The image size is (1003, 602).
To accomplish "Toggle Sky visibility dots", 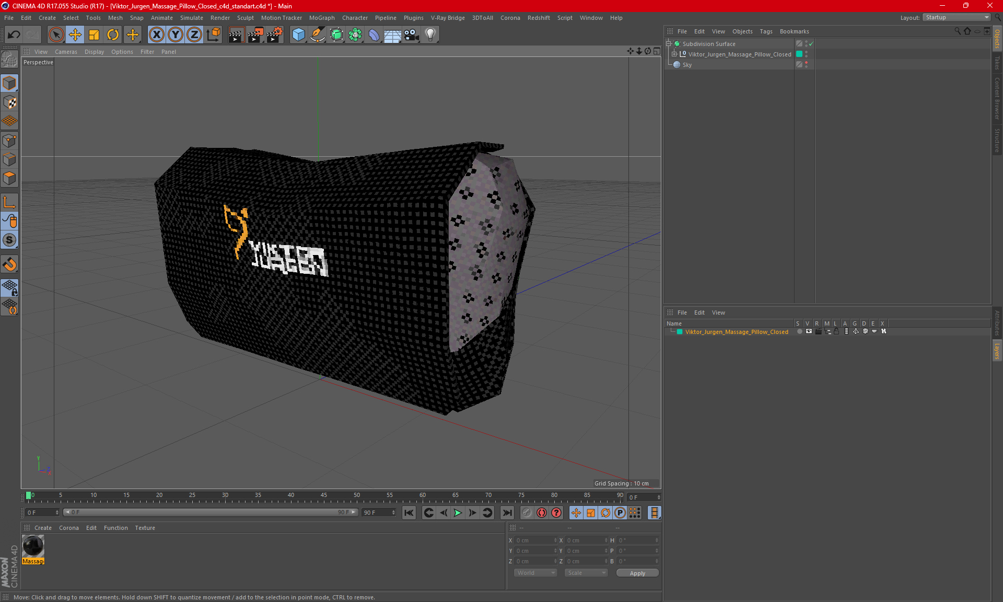I will [806, 65].
